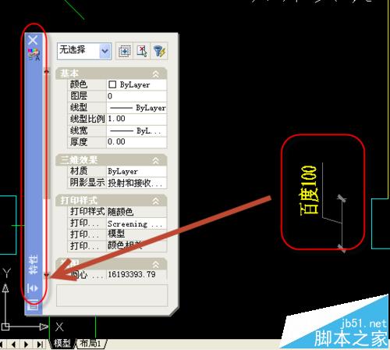Viewport: 390px width, 350px height.
Task: Go to next layout tab arrow
Action: pos(27,345)
